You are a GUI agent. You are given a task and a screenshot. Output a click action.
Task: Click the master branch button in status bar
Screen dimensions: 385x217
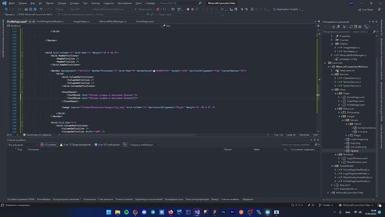326,205
